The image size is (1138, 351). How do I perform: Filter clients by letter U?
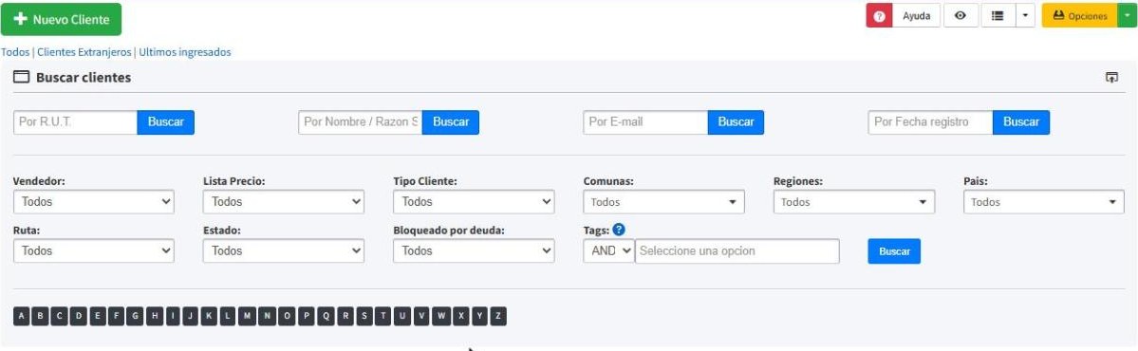pyautogui.click(x=402, y=316)
